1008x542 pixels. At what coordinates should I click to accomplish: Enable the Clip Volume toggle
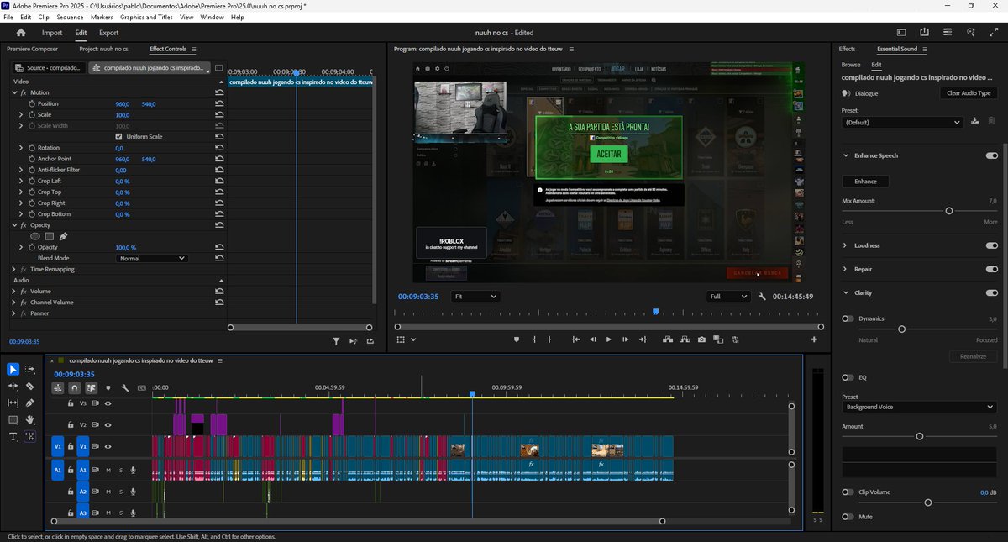(848, 492)
